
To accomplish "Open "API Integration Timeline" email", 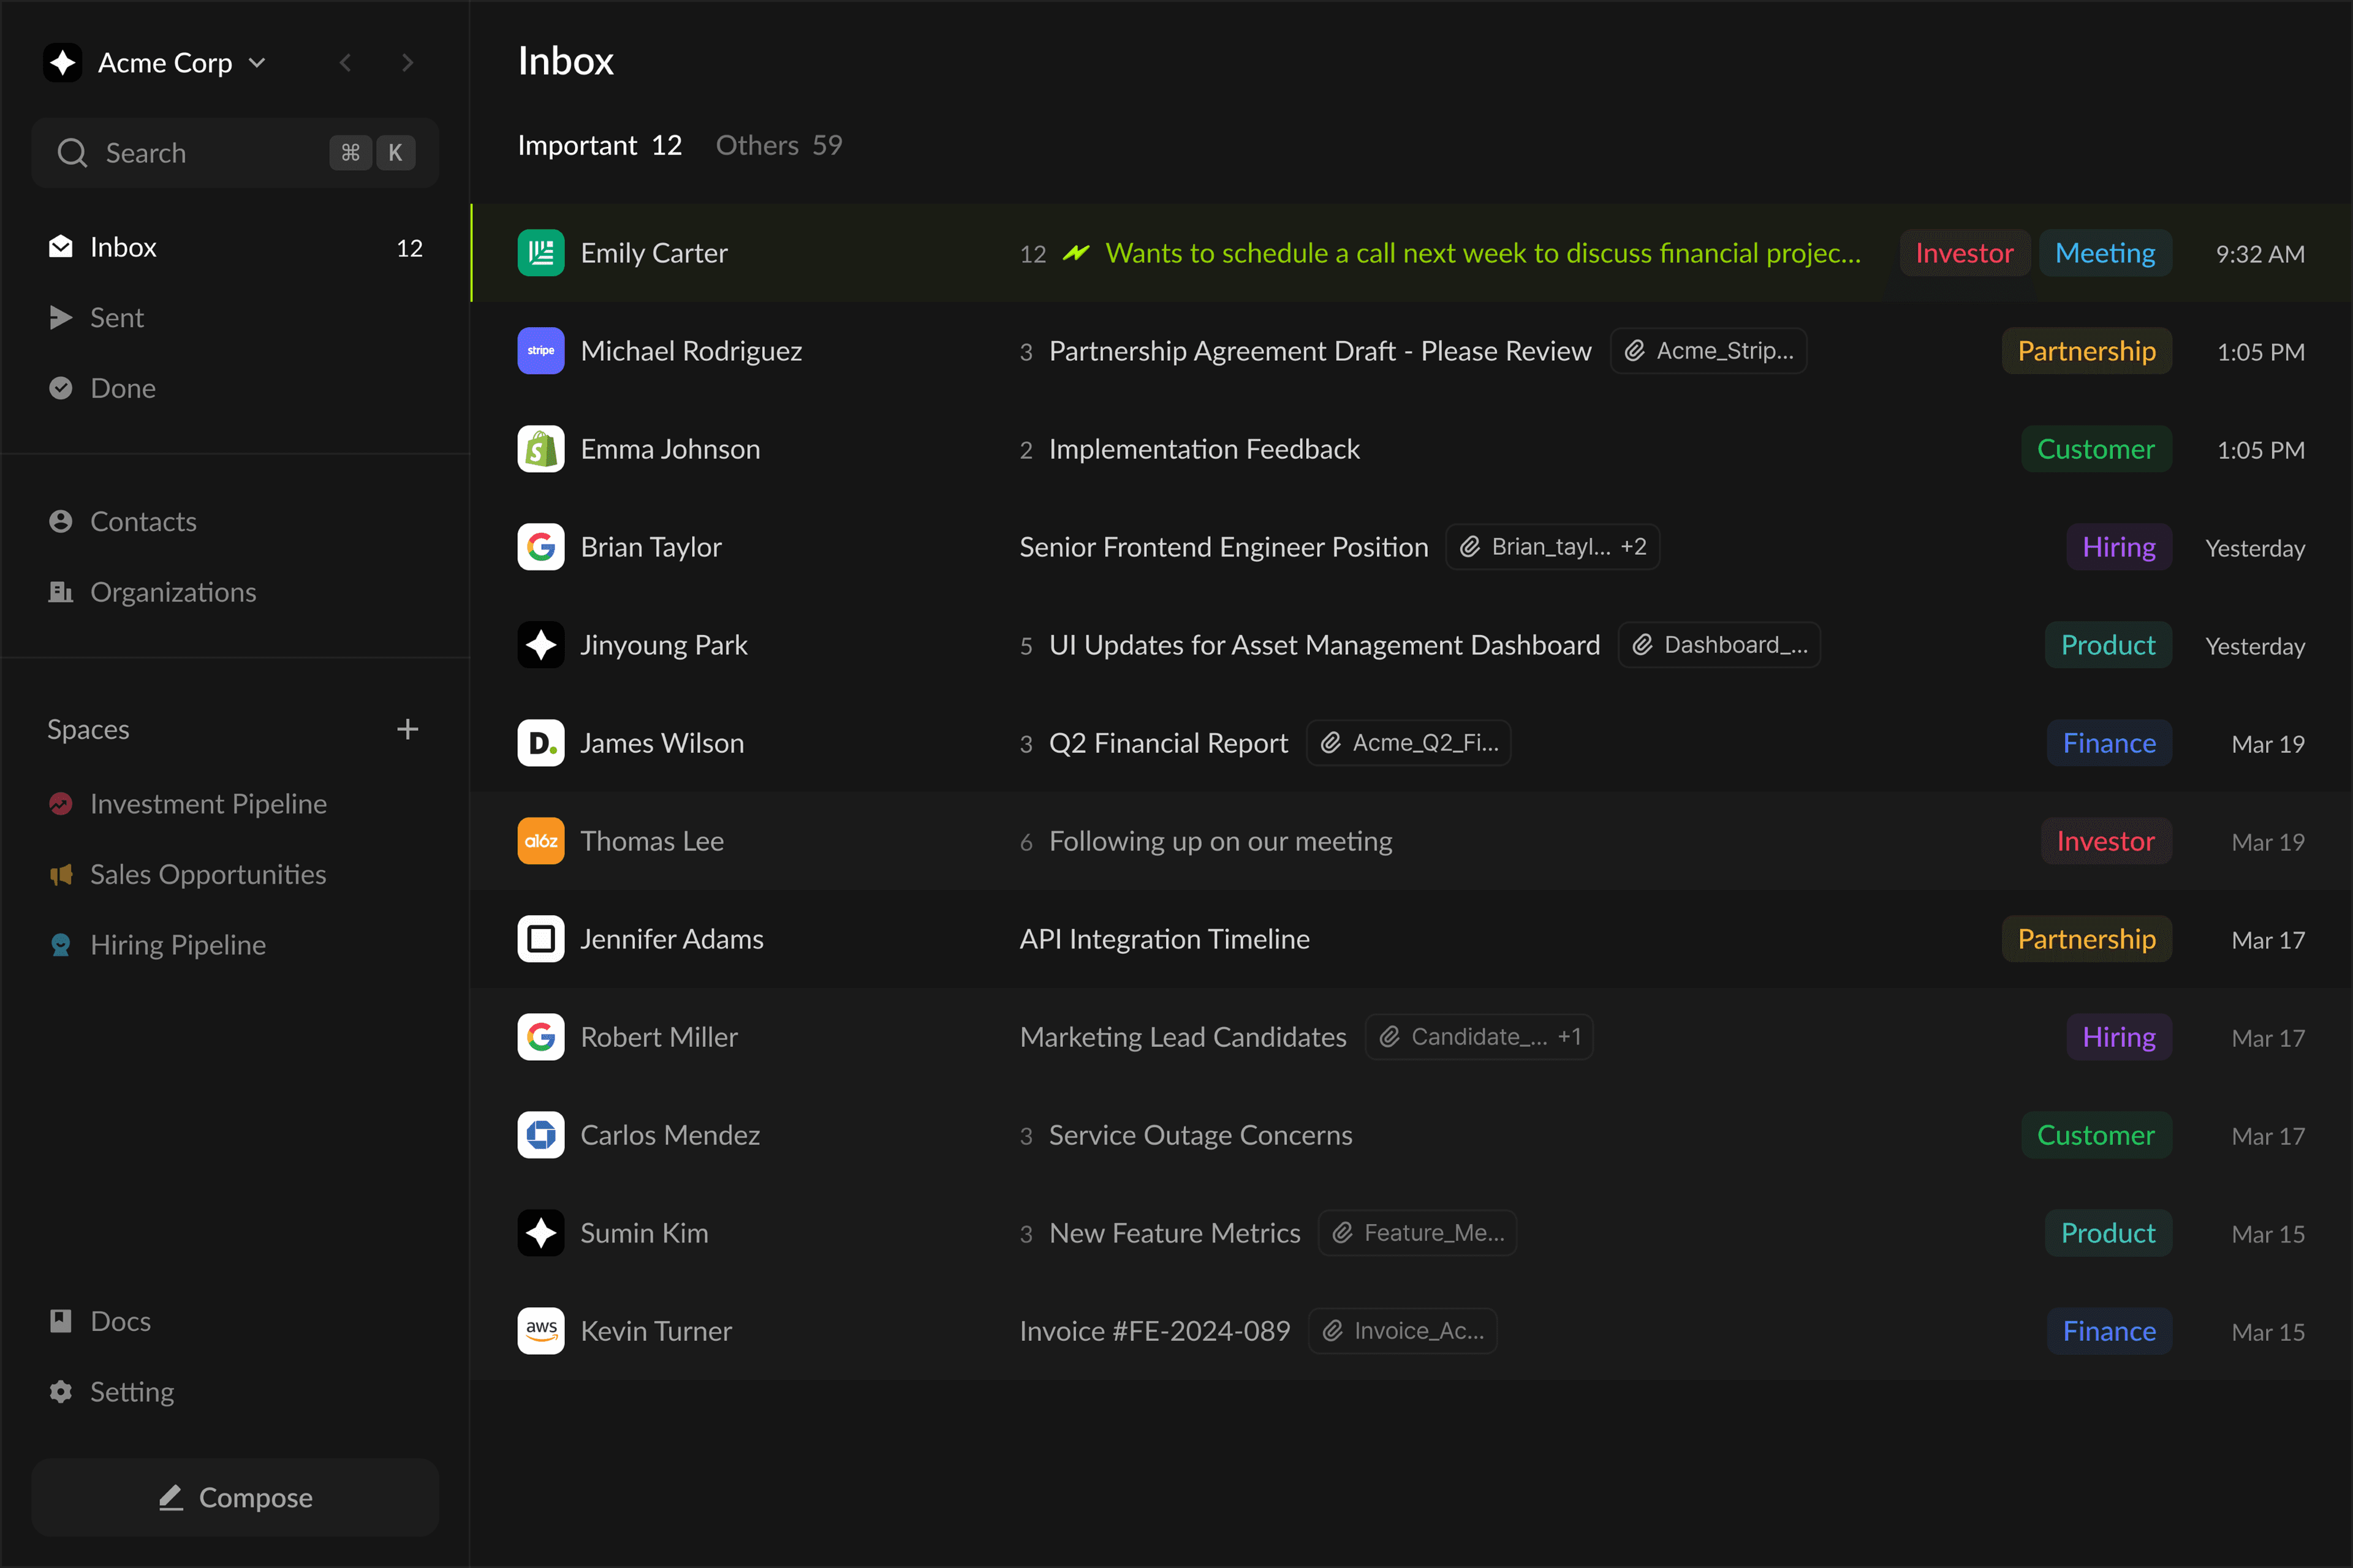I will click(1164, 939).
